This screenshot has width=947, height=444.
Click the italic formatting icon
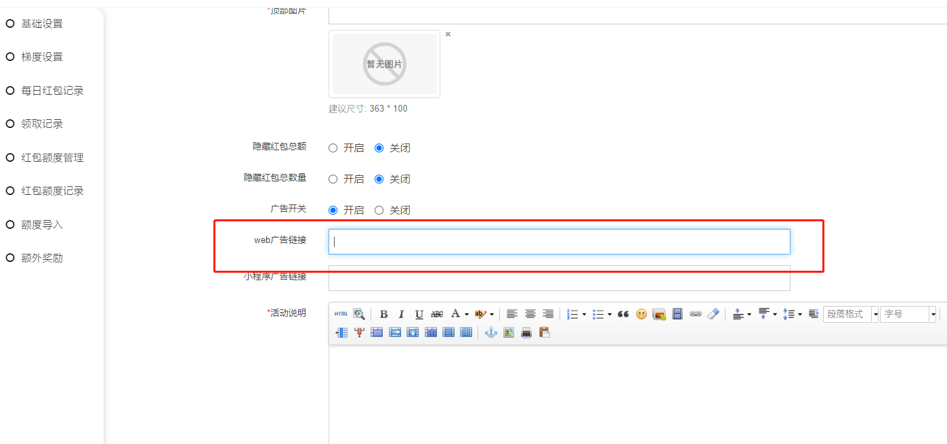click(401, 314)
